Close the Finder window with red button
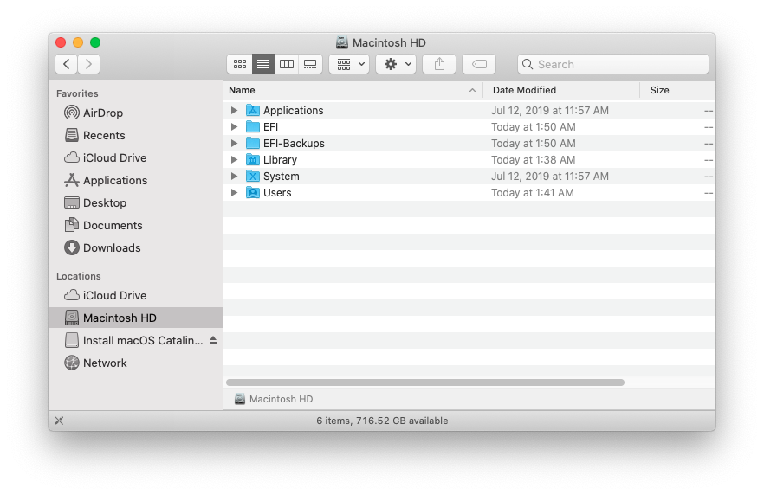This screenshot has width=764, height=495. [61, 42]
